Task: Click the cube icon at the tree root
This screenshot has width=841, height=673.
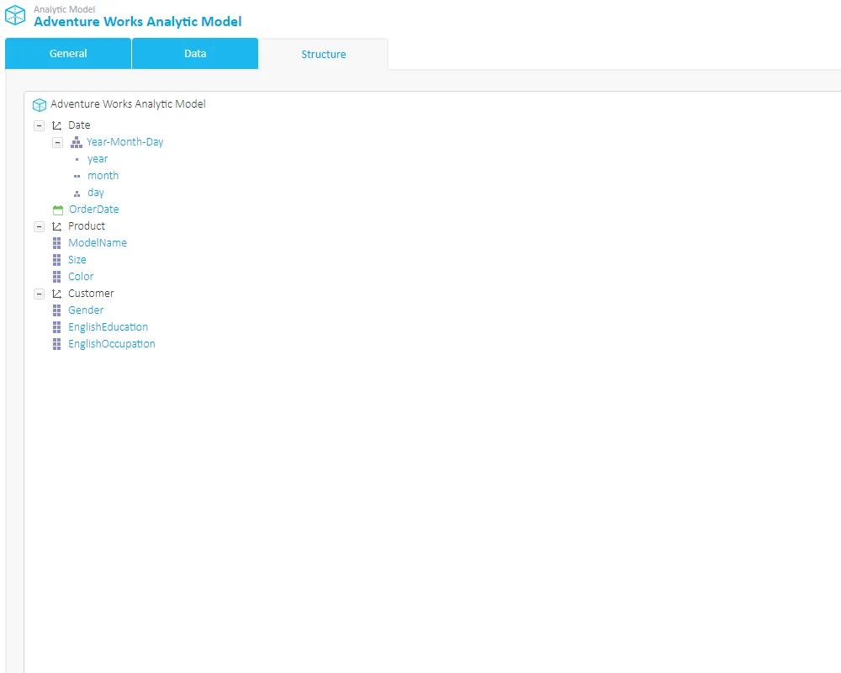Action: pyautogui.click(x=40, y=104)
